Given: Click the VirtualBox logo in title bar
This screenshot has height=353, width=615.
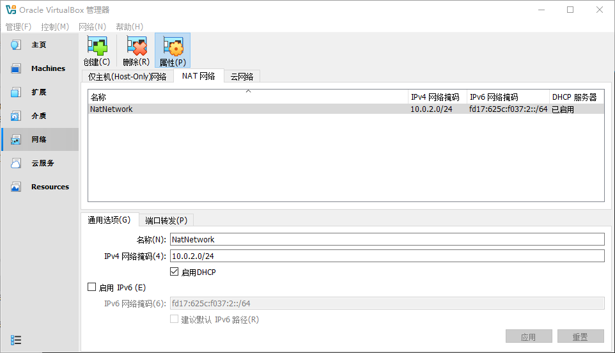Looking at the screenshot, I should tap(11, 10).
